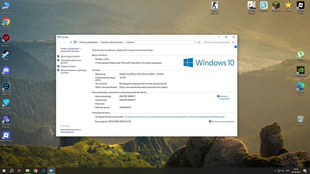This screenshot has width=310, height=174.
Task: Open the NVIDIA App desktop icon
Action: coord(300,71)
